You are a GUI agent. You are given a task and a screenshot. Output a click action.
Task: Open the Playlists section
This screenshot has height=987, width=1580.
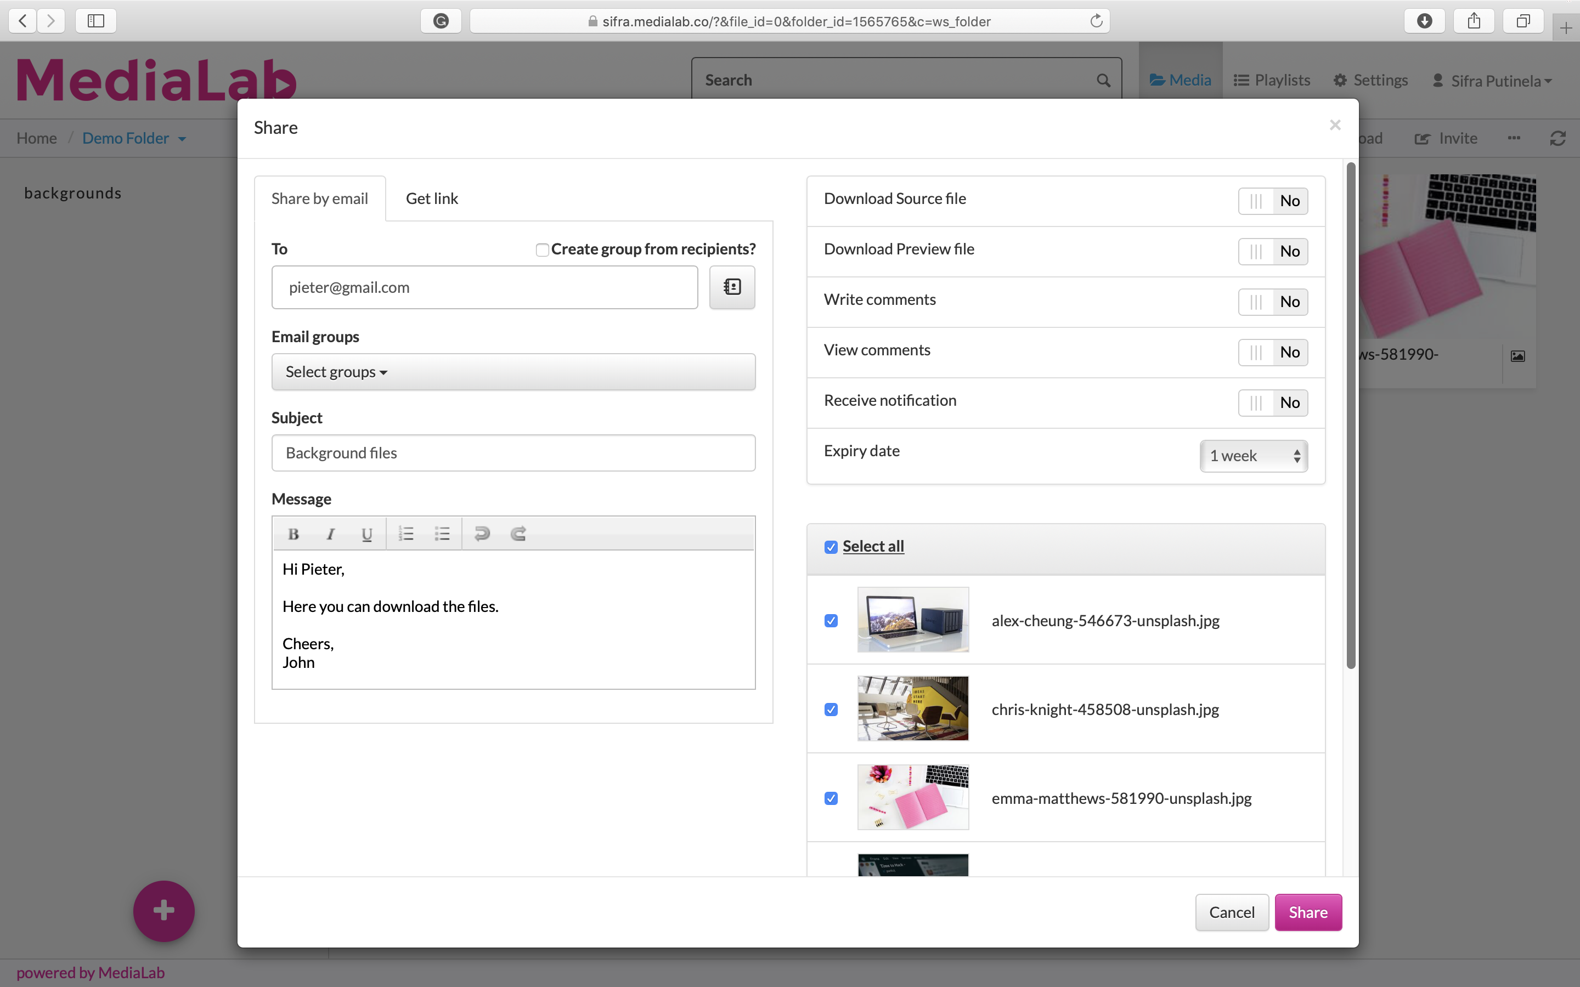(x=1272, y=80)
